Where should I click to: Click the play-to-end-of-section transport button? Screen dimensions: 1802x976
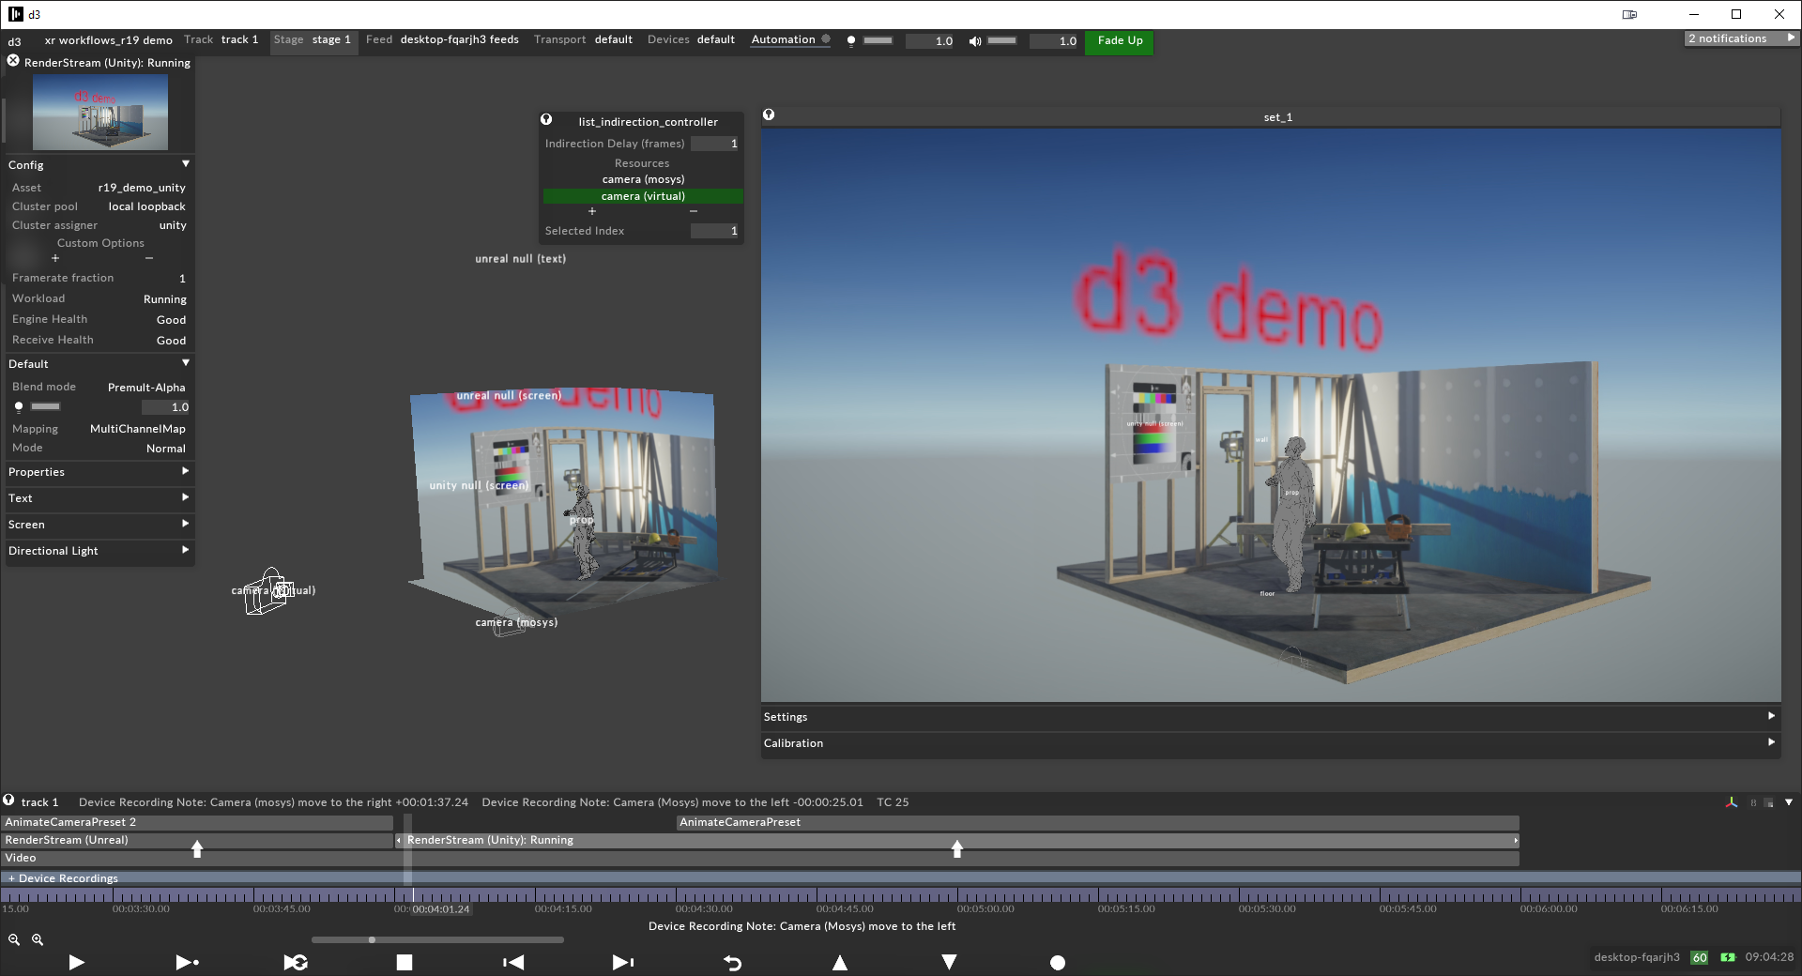click(187, 962)
